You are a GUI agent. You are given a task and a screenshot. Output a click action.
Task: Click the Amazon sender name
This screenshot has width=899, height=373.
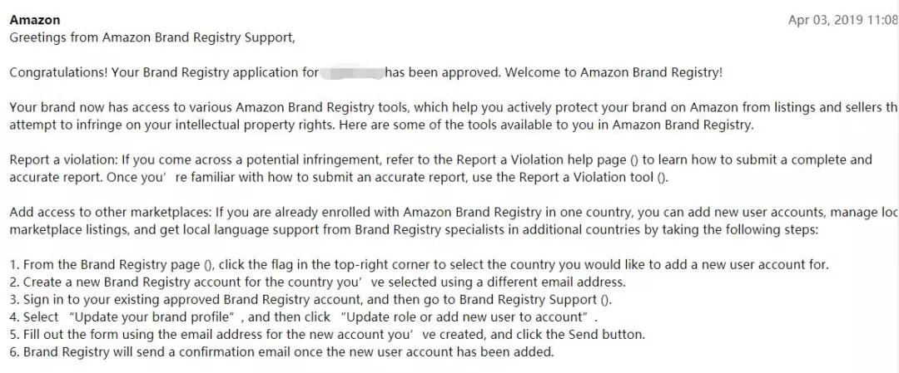coord(34,20)
